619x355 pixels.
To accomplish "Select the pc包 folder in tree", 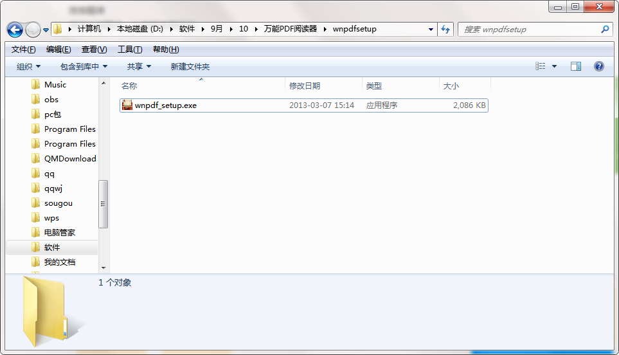I will click(x=52, y=114).
